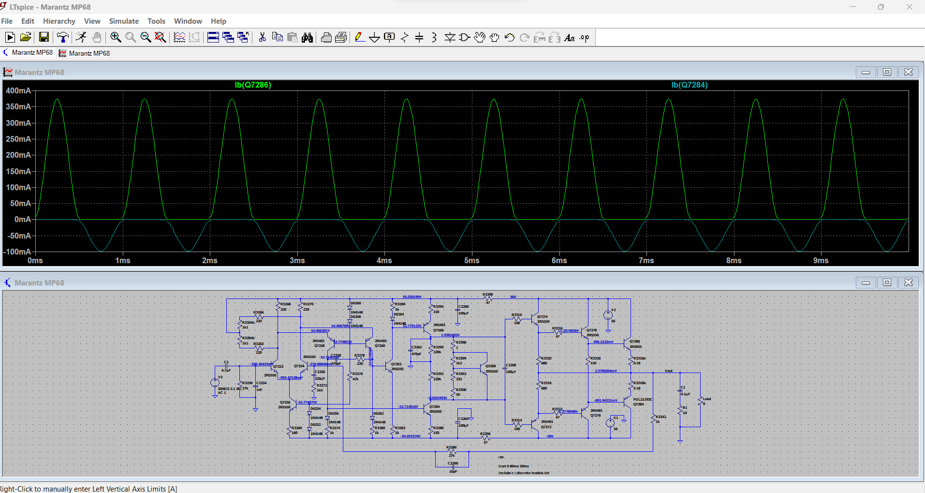The image size is (925, 493).
Task: Switch to the Marantz MP68 waveform tab
Action: (84, 53)
